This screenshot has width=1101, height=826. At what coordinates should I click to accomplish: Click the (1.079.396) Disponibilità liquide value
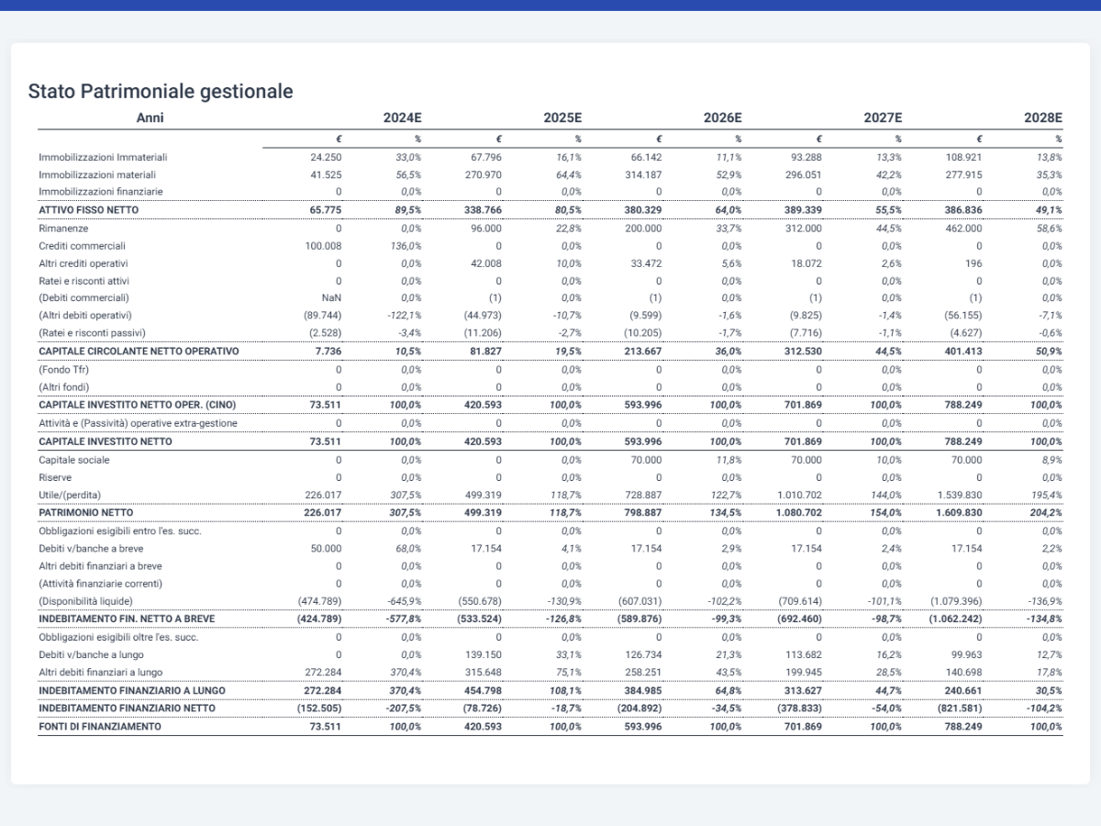955,601
